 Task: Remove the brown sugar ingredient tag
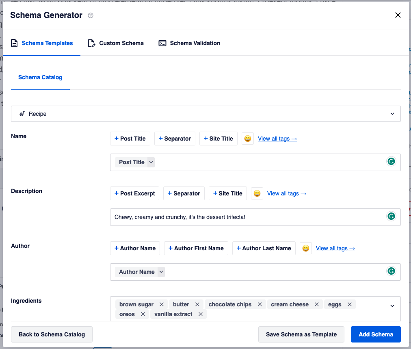coord(162,304)
